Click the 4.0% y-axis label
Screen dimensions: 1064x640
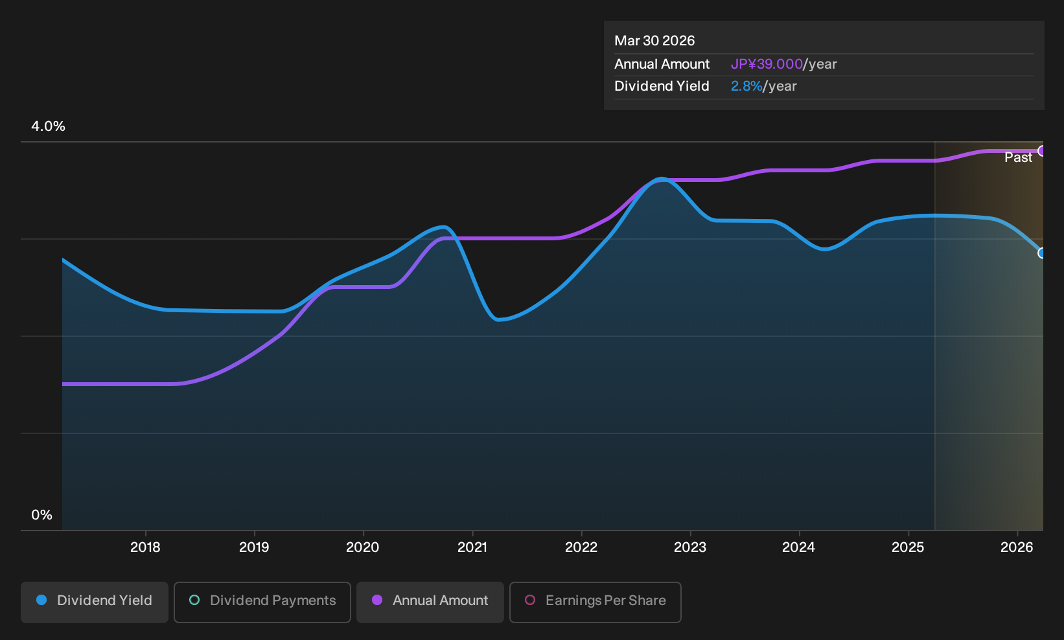coord(49,126)
